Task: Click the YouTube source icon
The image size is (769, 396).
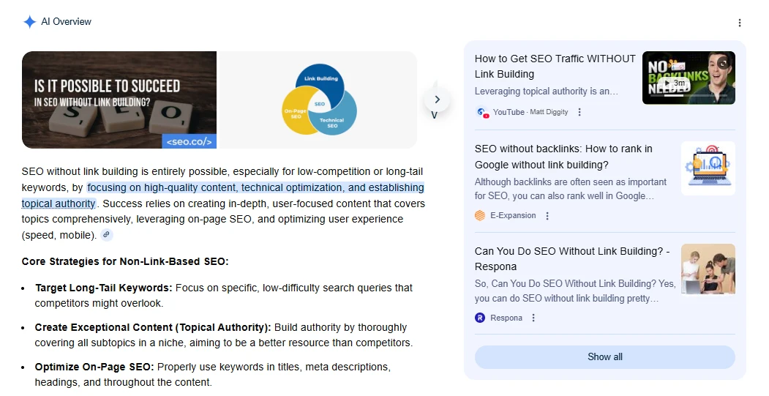Action: point(482,112)
